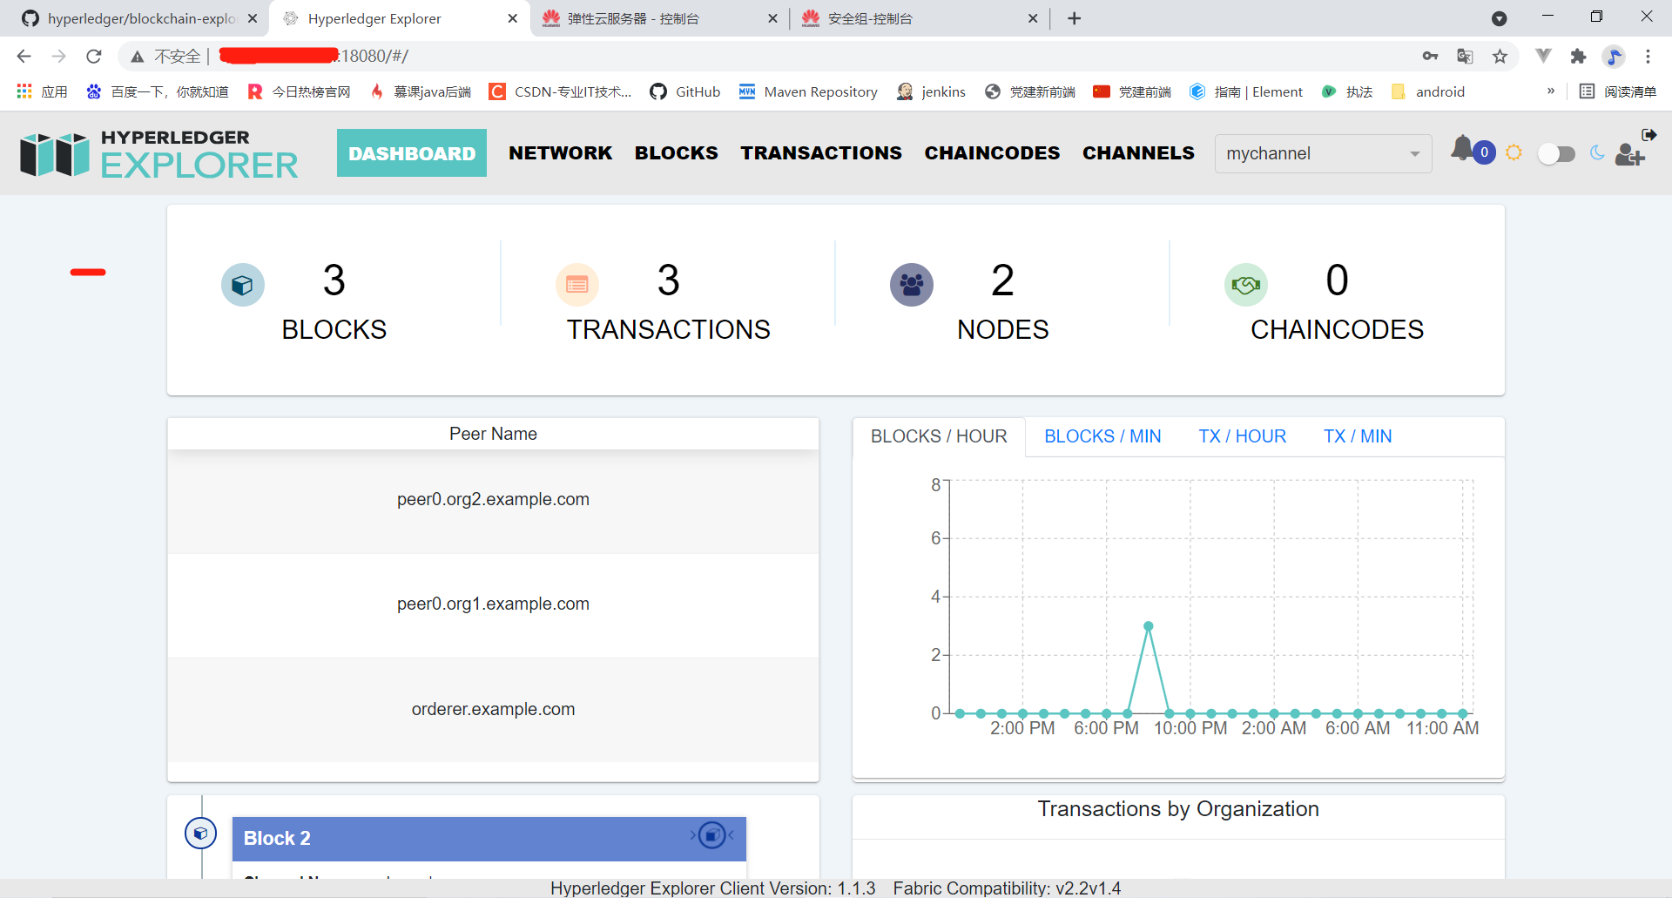Click the Blocks cube icon on the dashboard
The height and width of the screenshot is (898, 1672).
(242, 284)
